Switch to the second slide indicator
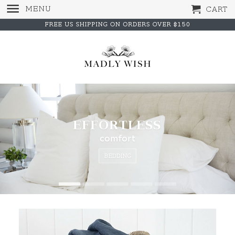The image size is (235, 235). [94, 184]
